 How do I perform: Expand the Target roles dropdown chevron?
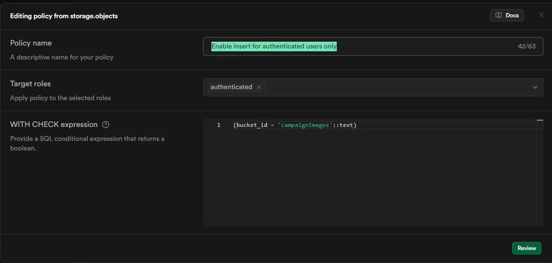tap(535, 87)
